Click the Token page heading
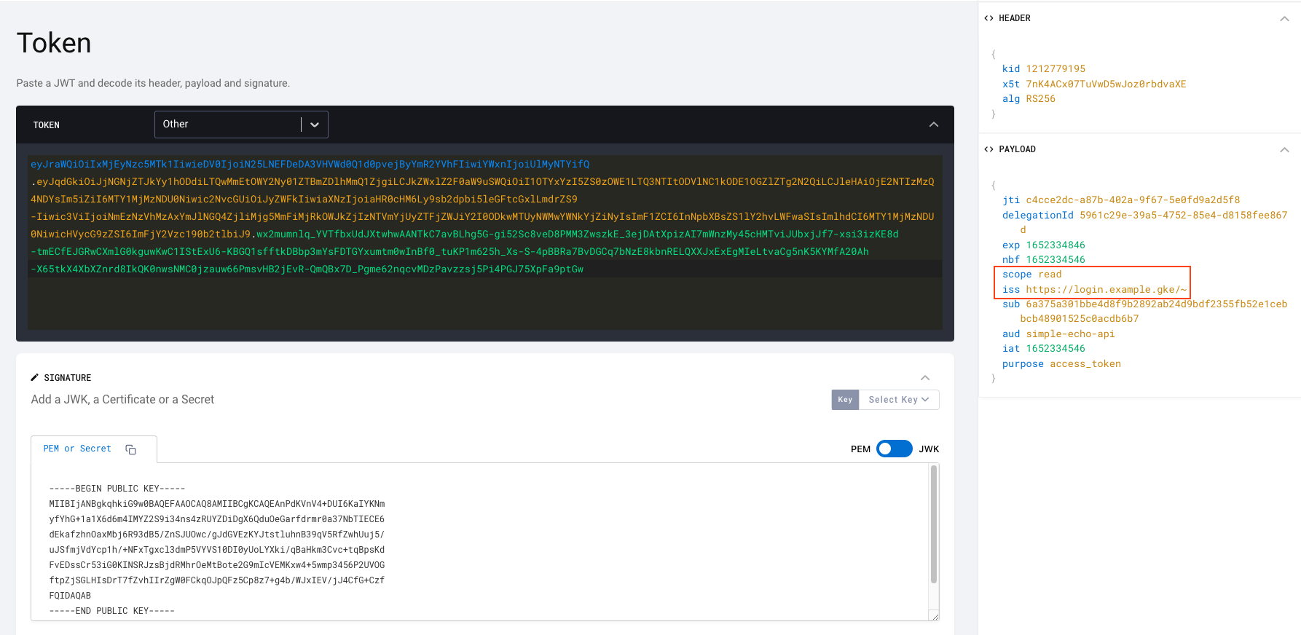 coord(54,43)
